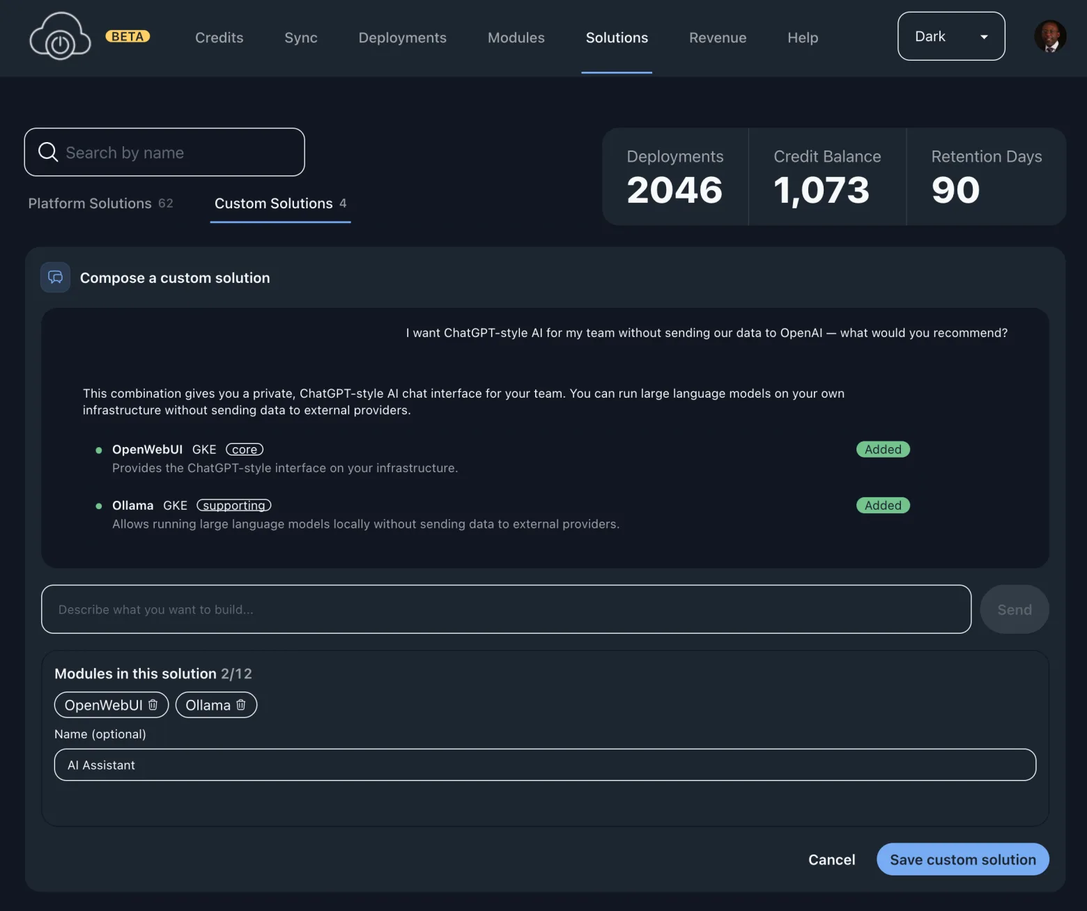Viewport: 1087px width, 911px height.
Task: Remove OpenWebUI module via trash icon
Action: [x=153, y=704]
